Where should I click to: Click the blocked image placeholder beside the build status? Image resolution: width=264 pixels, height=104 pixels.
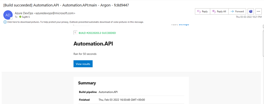pyautogui.click(x=75, y=33)
